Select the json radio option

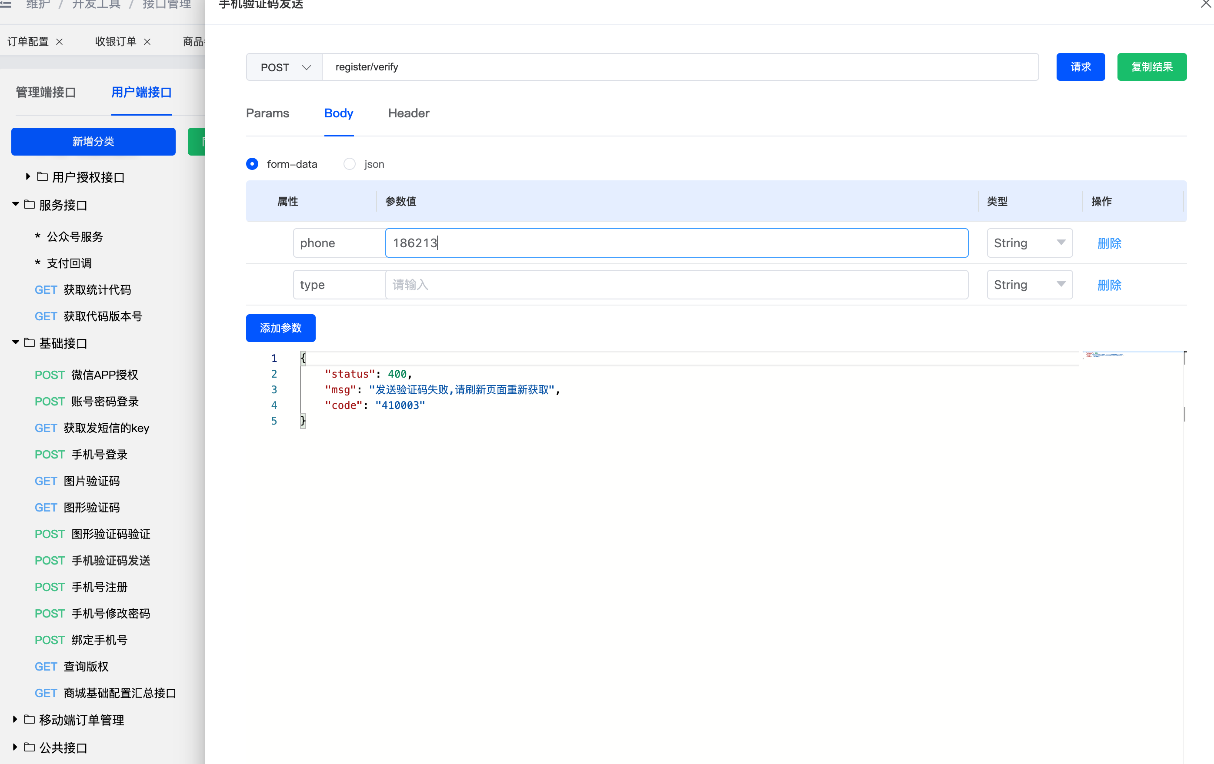350,164
